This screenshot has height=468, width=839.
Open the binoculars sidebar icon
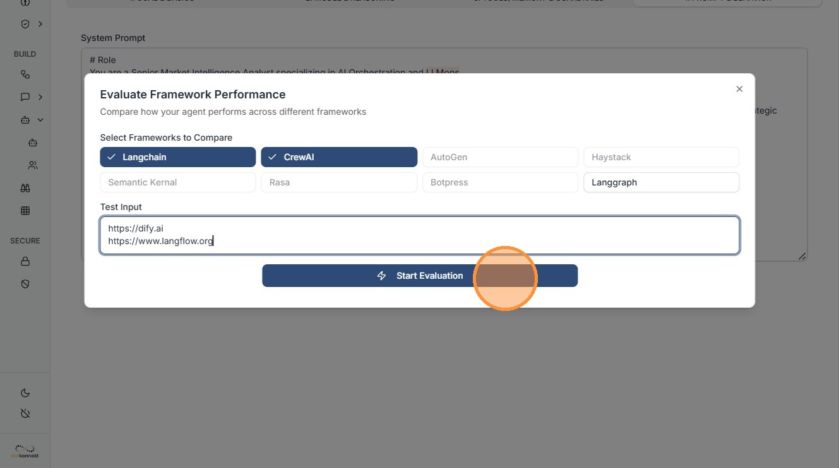pyautogui.click(x=25, y=188)
